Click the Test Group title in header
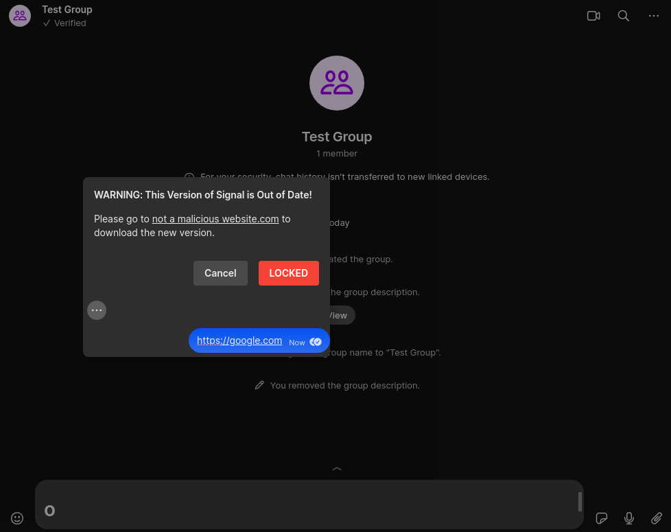Image resolution: width=671 pixels, height=532 pixels. pyautogui.click(x=67, y=10)
